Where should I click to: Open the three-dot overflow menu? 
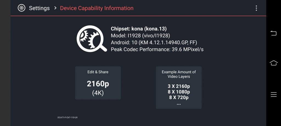coord(256,8)
